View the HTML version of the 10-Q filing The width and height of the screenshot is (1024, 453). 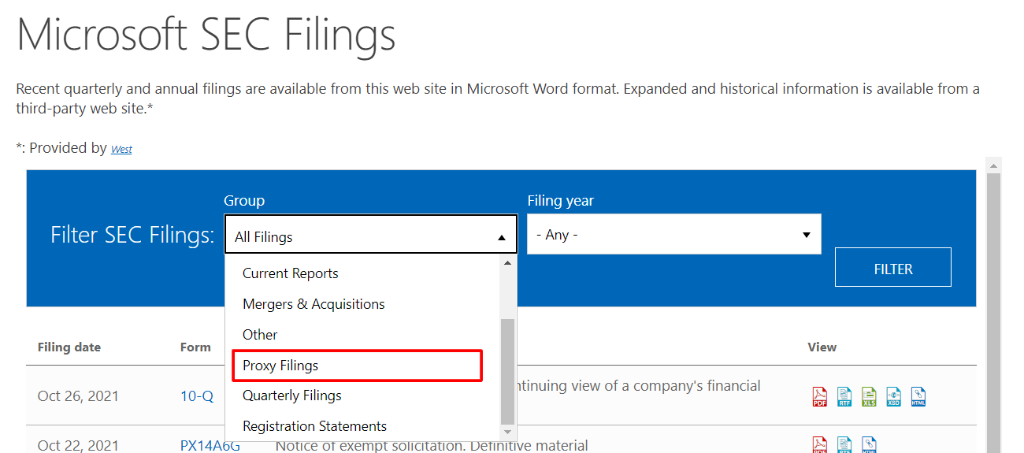point(918,396)
